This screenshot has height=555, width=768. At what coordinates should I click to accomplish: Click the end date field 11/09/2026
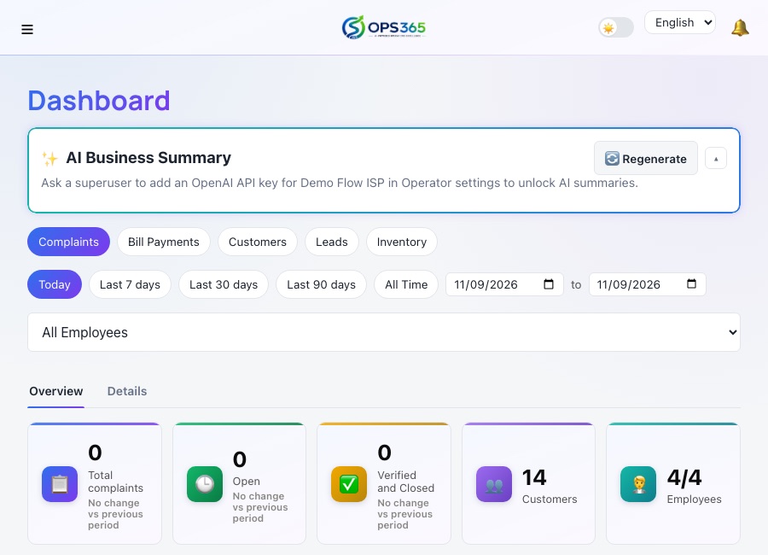[647, 284]
